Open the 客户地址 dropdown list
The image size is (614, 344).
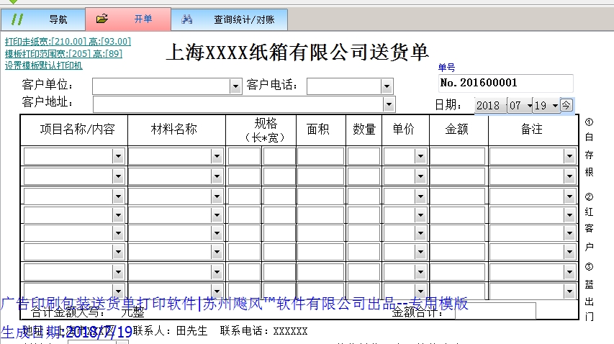389,104
